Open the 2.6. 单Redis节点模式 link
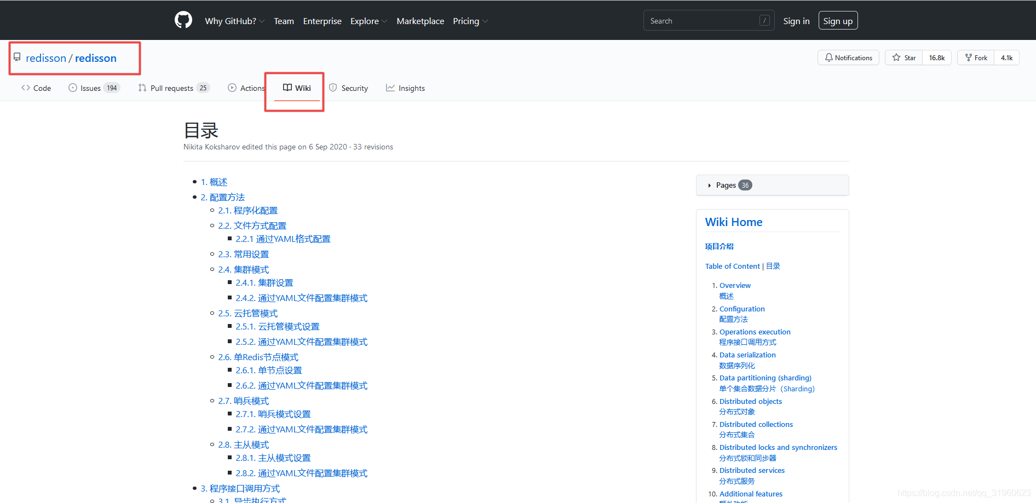Viewport: 1036px width, 503px height. pos(258,357)
